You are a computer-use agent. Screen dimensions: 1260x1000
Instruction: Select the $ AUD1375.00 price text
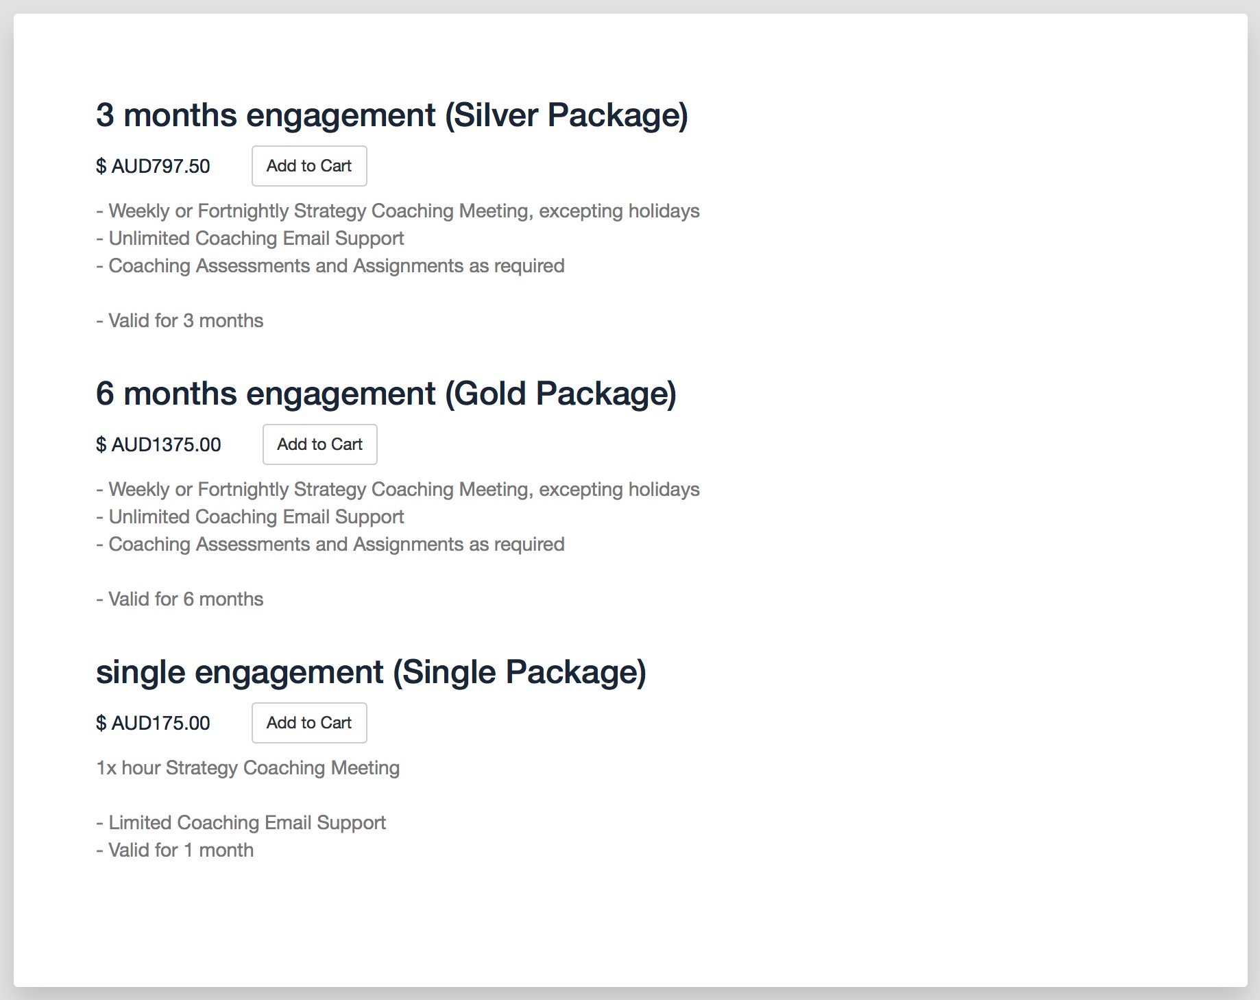pyautogui.click(x=158, y=444)
